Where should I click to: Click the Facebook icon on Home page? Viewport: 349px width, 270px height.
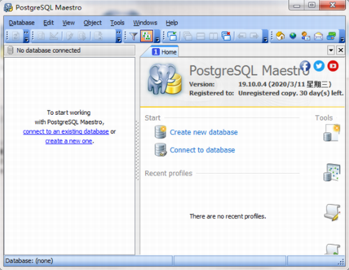point(305,66)
